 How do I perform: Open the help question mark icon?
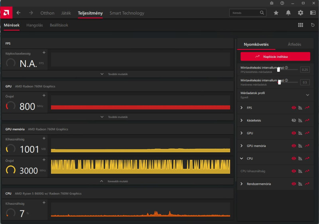point(282,3)
